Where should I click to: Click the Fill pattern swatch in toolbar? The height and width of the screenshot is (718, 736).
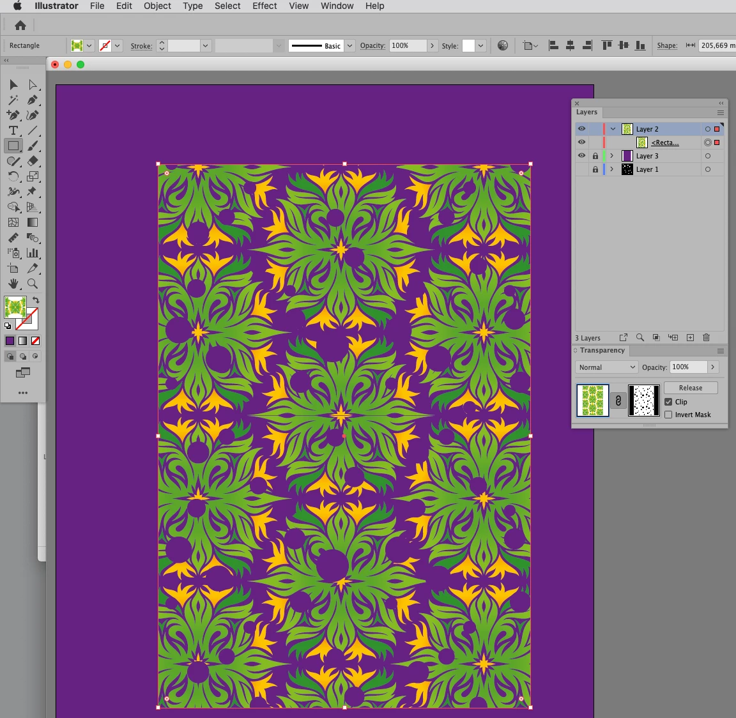(15, 307)
